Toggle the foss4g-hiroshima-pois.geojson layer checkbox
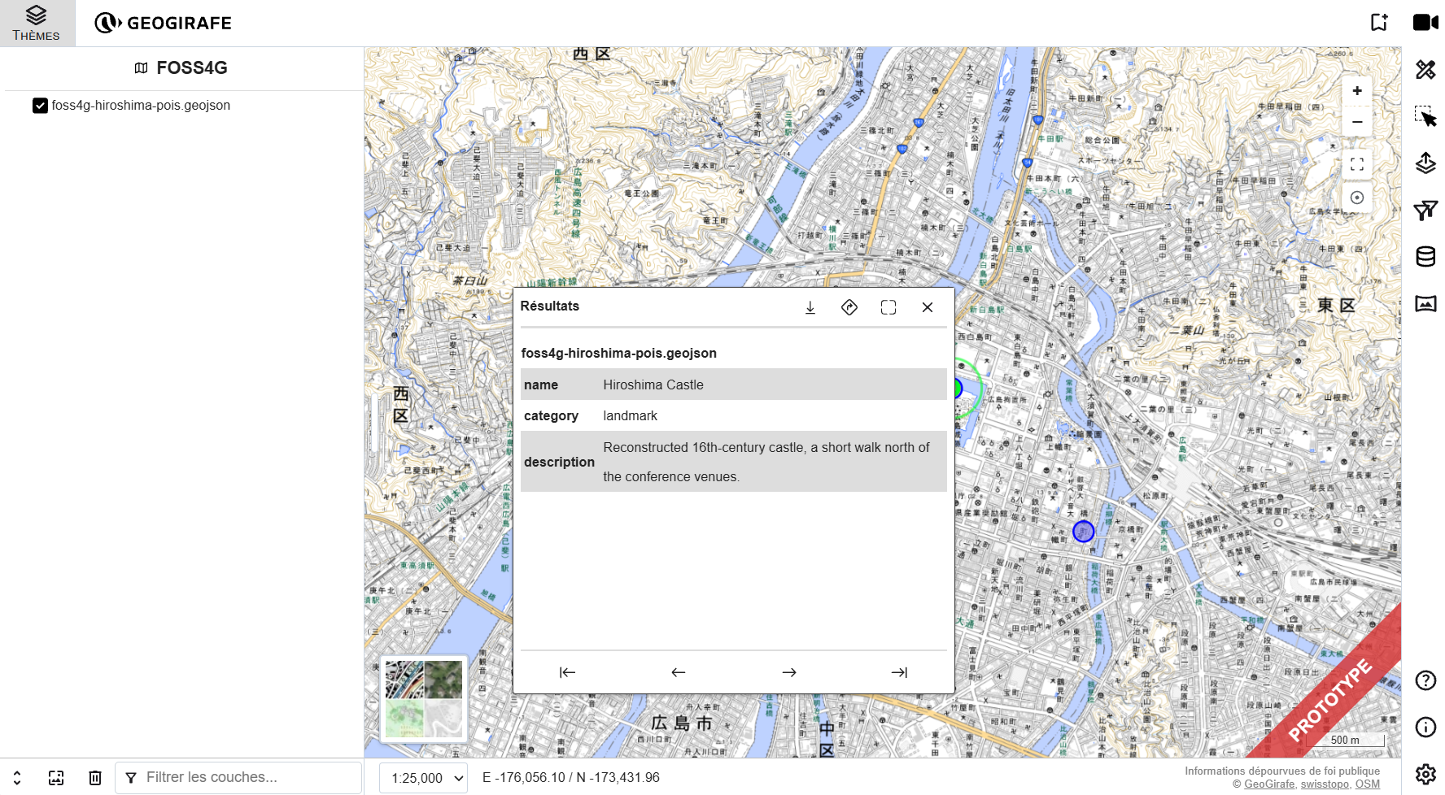Viewport: 1445px width, 795px height. tap(40, 106)
